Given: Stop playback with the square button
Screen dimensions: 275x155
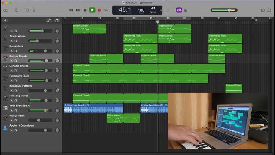Looking at the screenshot, I should (x=85, y=10).
